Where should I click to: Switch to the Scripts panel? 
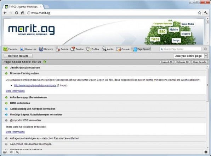(x=62, y=49)
